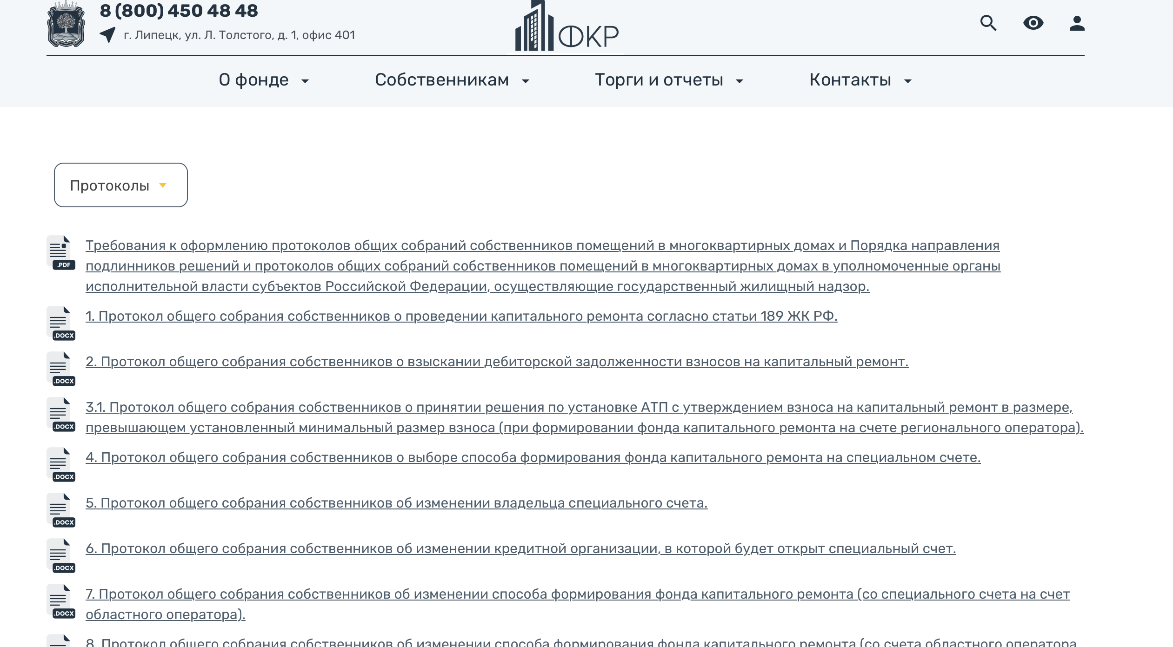Click the PDF file icon for Требования

pyautogui.click(x=60, y=253)
